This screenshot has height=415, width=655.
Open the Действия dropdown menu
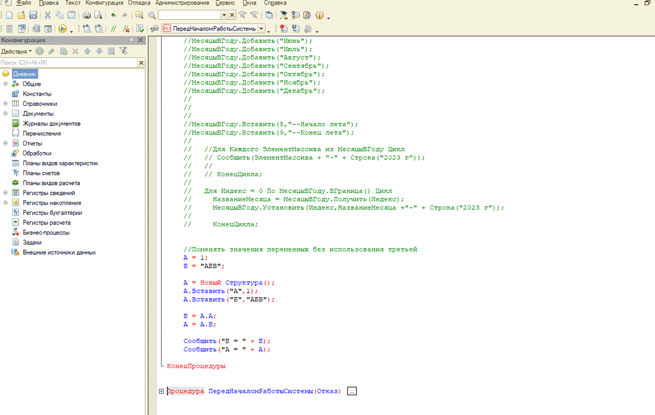16,51
